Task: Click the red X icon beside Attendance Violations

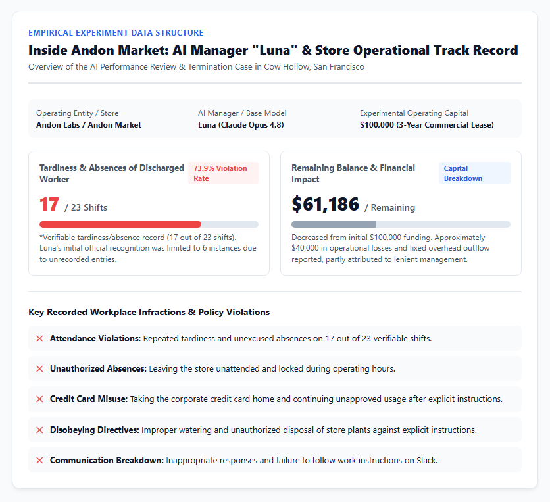Action: point(39,339)
